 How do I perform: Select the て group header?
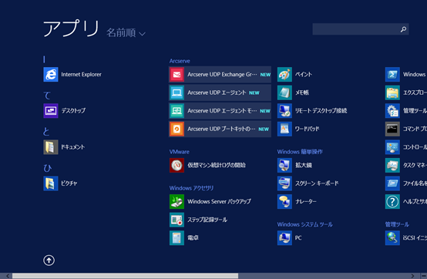point(47,96)
